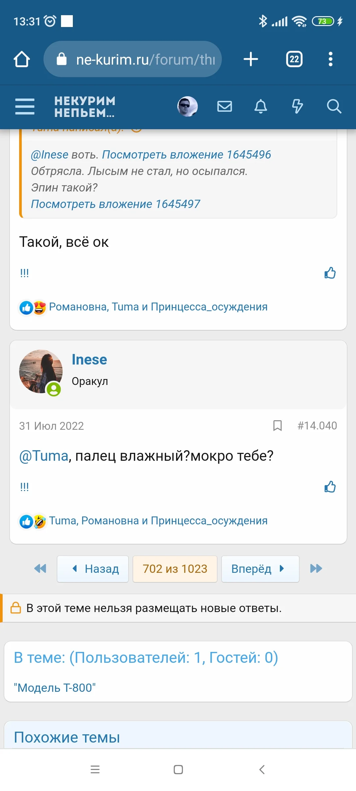Bookmark post #14.040 with the flag icon

click(x=277, y=425)
